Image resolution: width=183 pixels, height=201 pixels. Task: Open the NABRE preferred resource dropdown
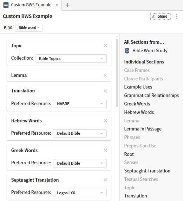tap(80, 104)
